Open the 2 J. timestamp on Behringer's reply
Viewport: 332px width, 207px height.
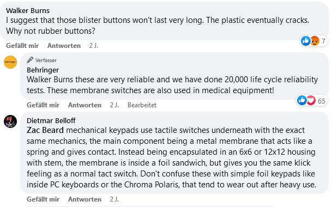114,105
